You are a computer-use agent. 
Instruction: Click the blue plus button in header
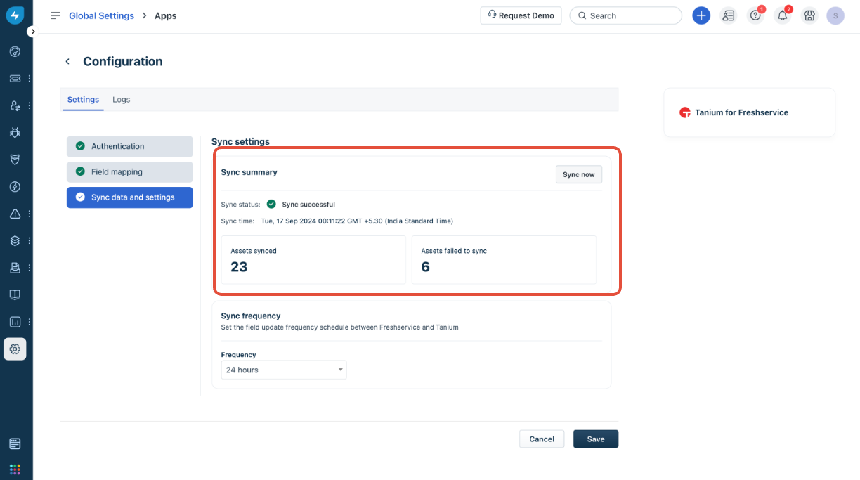click(x=701, y=15)
